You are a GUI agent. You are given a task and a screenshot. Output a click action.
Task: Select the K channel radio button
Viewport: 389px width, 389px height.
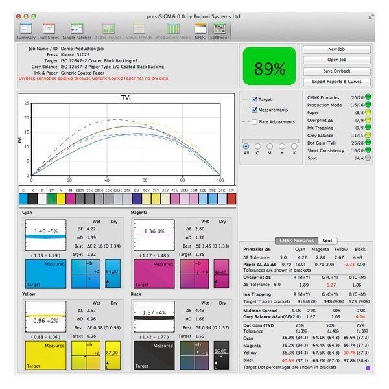point(294,147)
